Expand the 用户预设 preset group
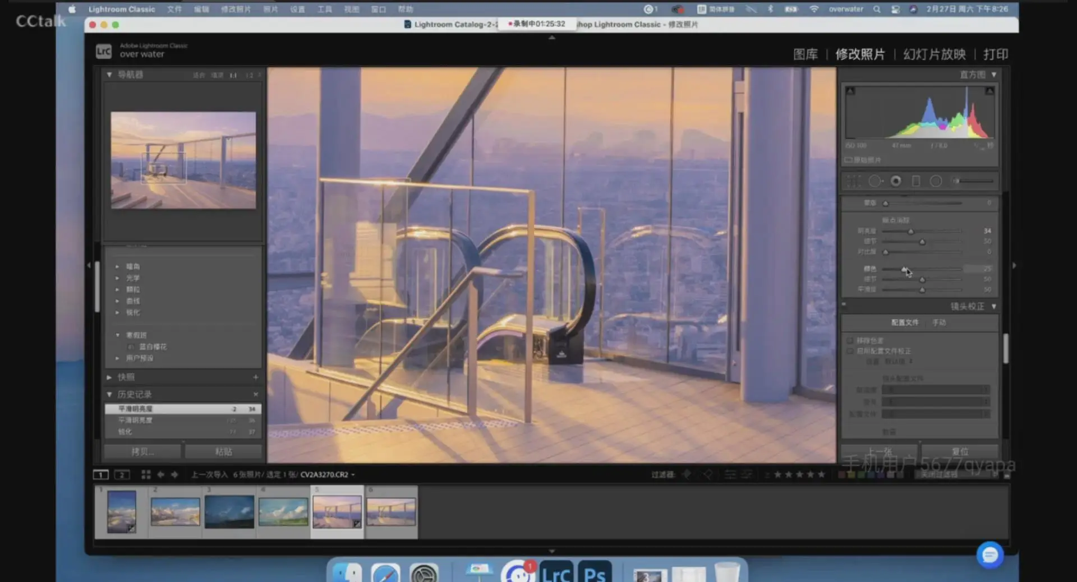 click(118, 358)
